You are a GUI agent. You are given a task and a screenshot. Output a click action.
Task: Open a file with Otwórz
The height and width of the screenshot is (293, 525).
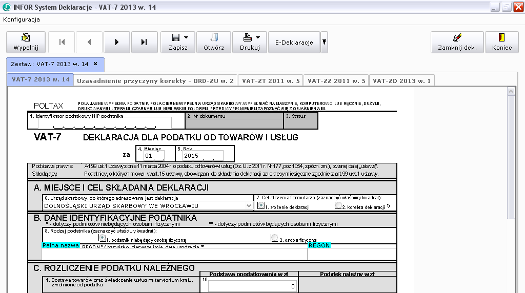coord(214,42)
